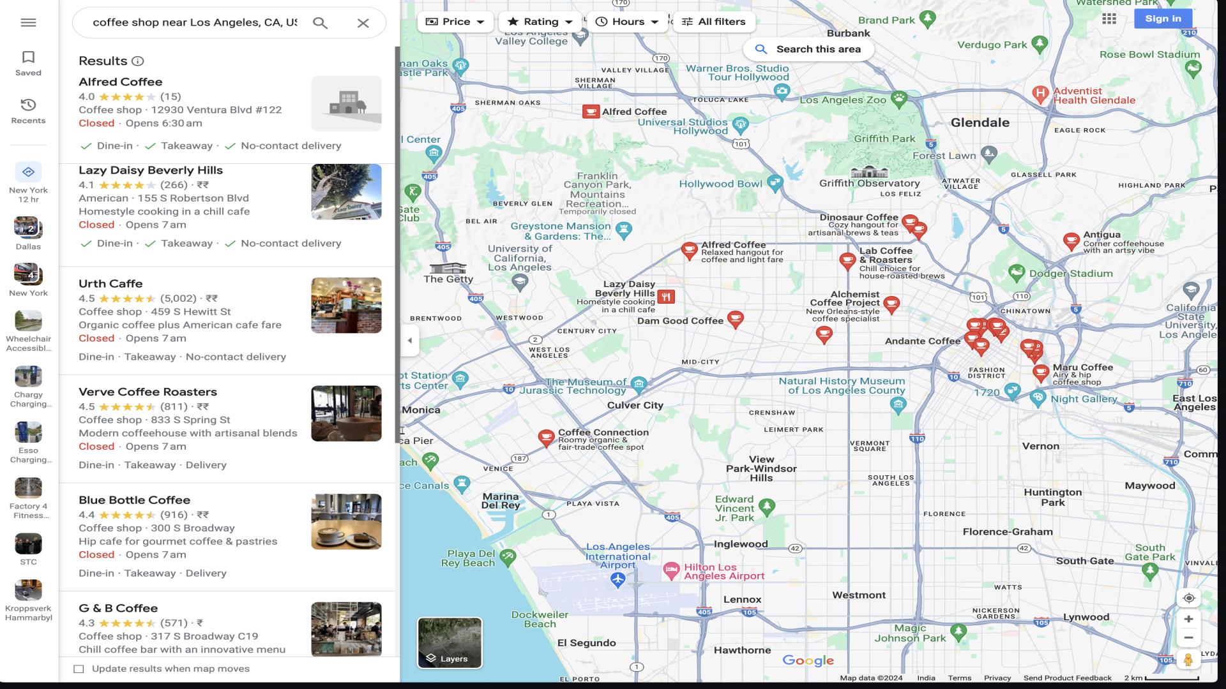The image size is (1226, 689).
Task: Open the Urth Caffe result
Action: (x=227, y=320)
